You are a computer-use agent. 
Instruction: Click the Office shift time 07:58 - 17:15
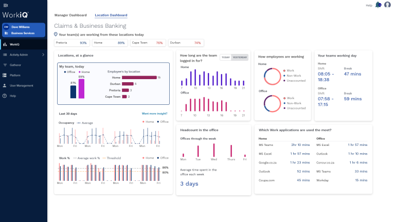click(x=326, y=102)
